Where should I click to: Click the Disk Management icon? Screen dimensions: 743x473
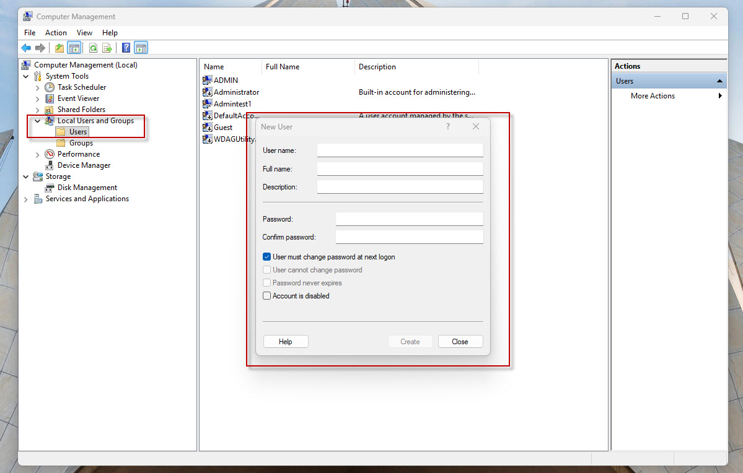pos(50,188)
